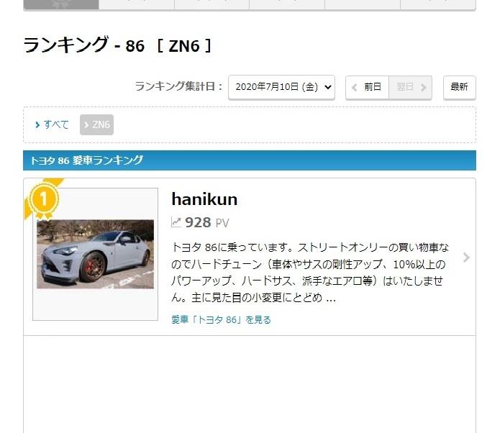Click the greyed-out 翌日 next-day button
This screenshot has height=433, width=487.
click(x=410, y=87)
